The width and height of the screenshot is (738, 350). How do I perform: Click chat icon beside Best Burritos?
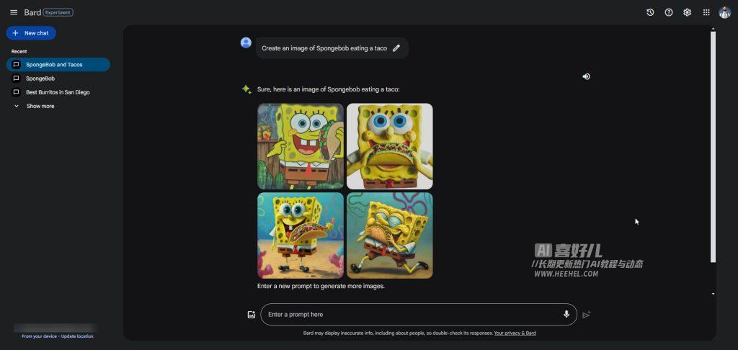point(16,92)
